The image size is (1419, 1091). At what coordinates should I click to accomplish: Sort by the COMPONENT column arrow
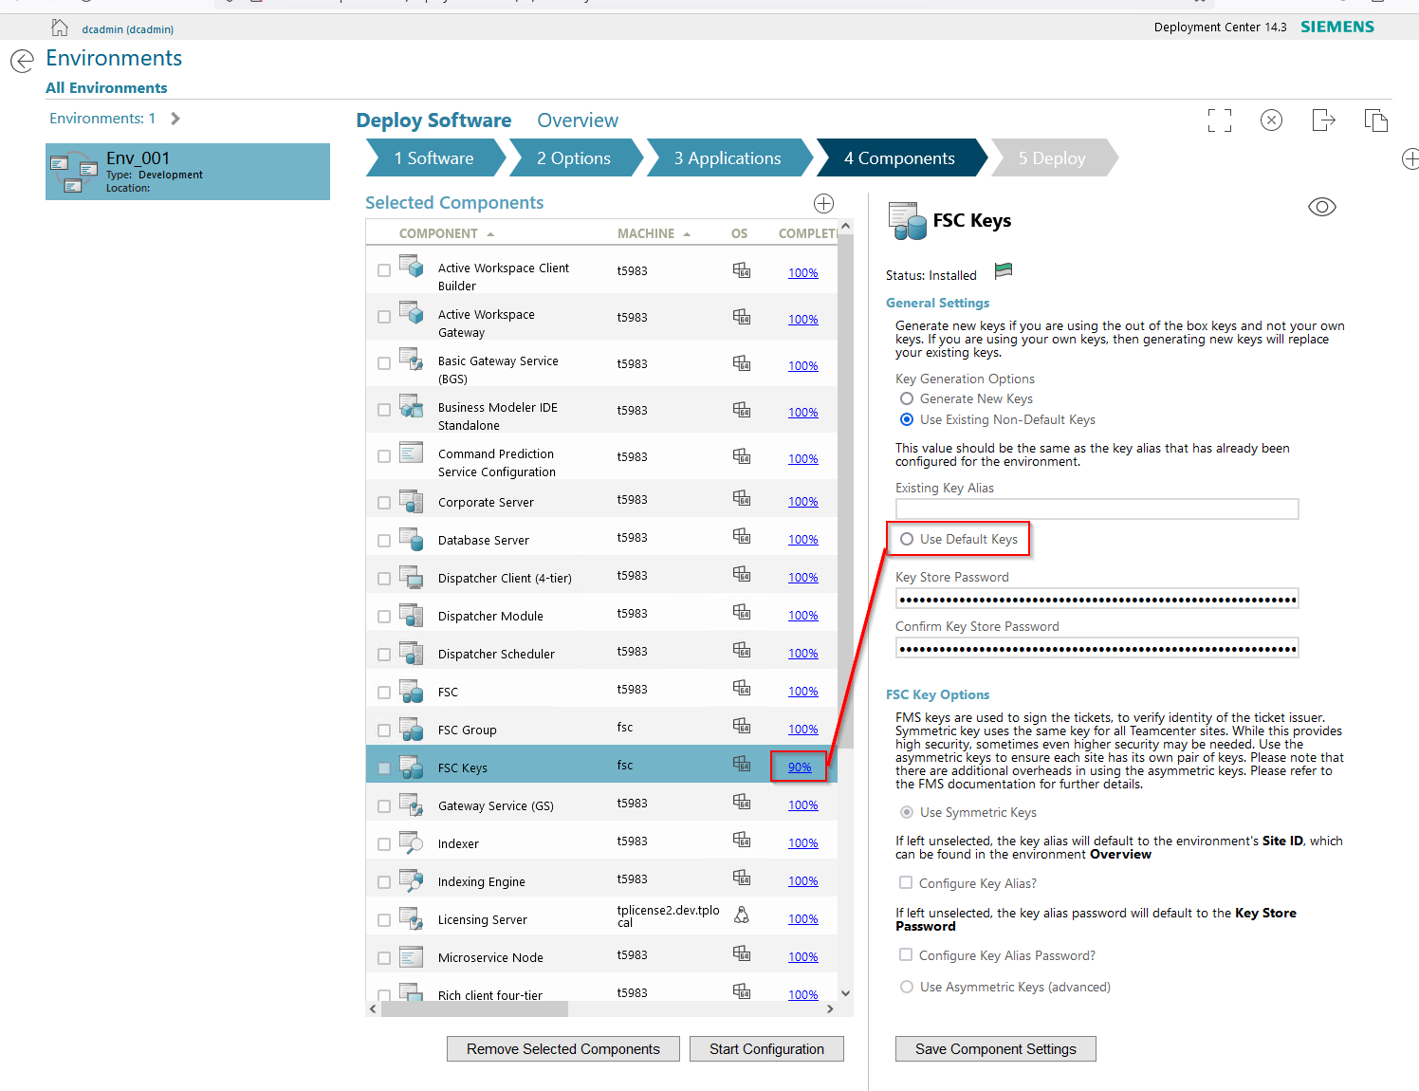coord(490,234)
